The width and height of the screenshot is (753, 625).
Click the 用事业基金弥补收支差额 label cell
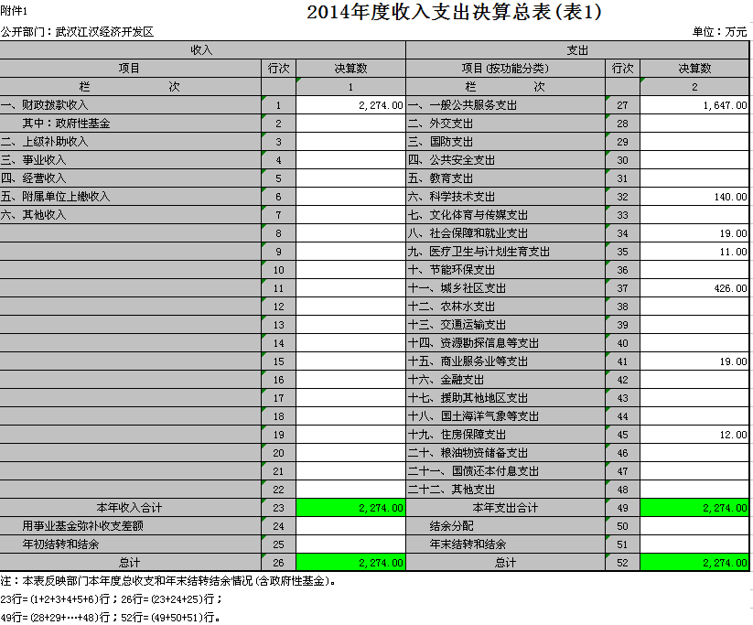(x=130, y=526)
